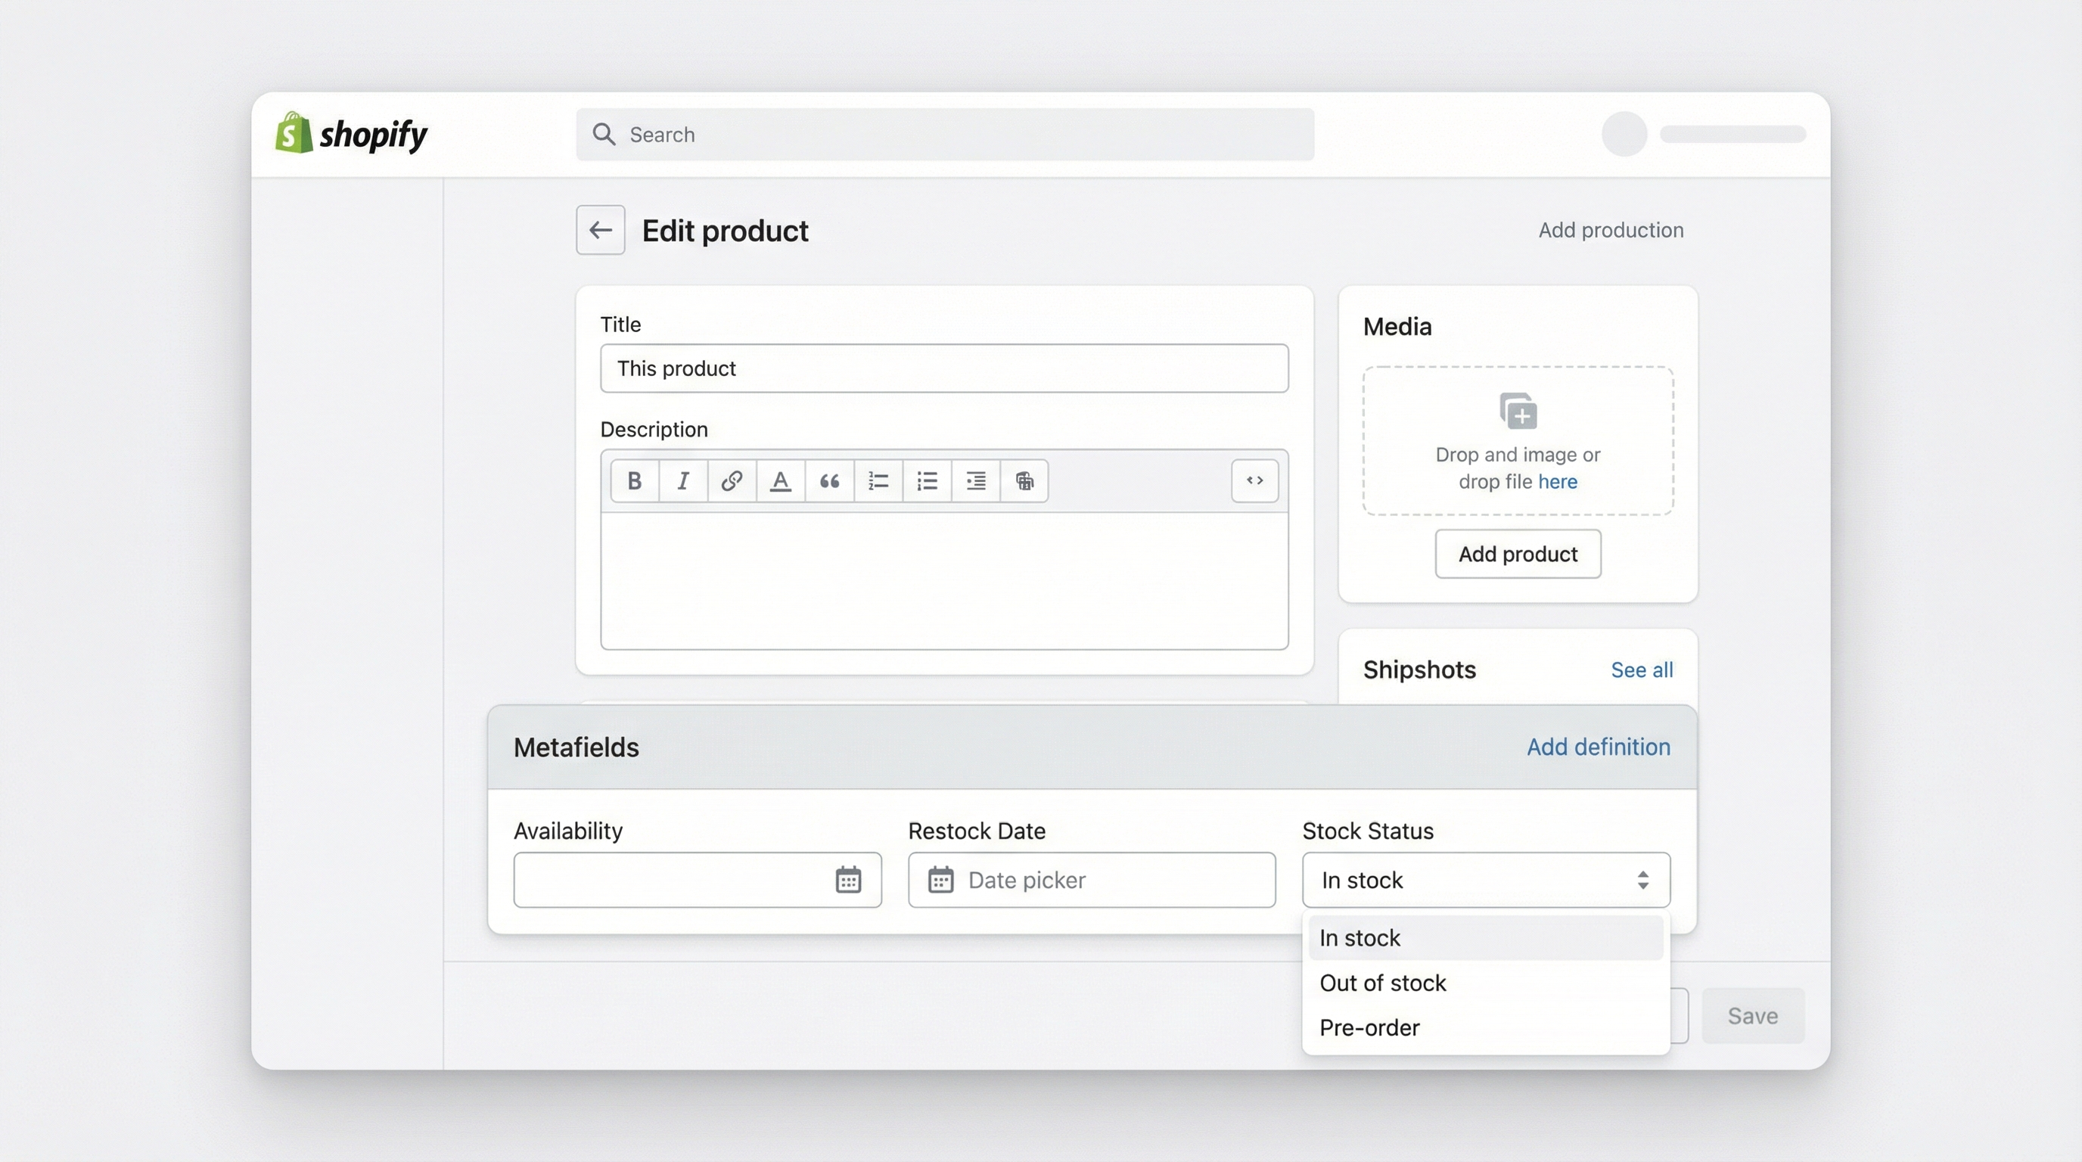
Task: Insert a blockquote in the description
Action: (828, 481)
